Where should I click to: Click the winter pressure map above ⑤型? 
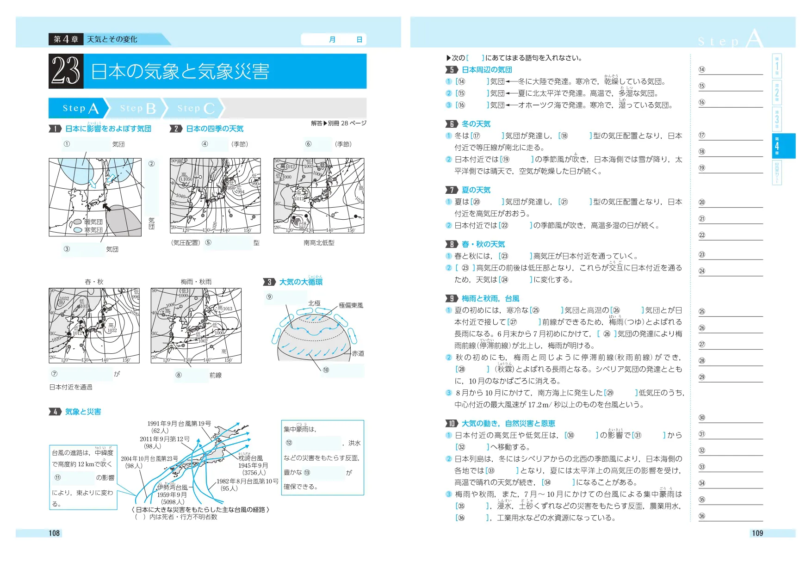215,196
